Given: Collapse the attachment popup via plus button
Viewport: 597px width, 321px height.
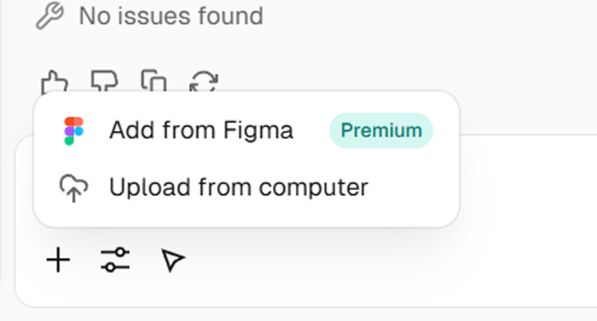Looking at the screenshot, I should pyautogui.click(x=58, y=260).
